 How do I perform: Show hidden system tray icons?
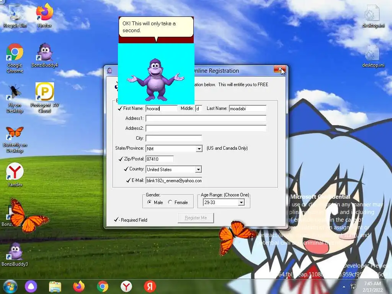(x=344, y=287)
